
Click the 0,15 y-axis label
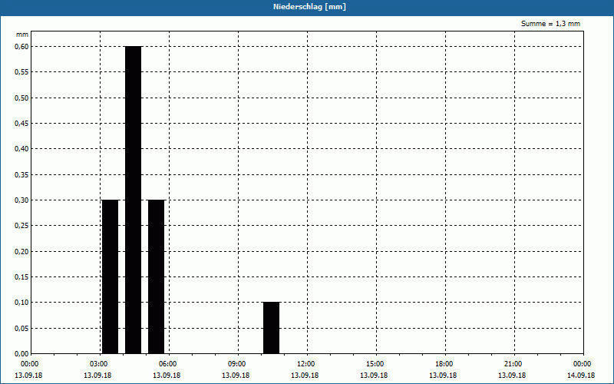[x=22, y=277]
